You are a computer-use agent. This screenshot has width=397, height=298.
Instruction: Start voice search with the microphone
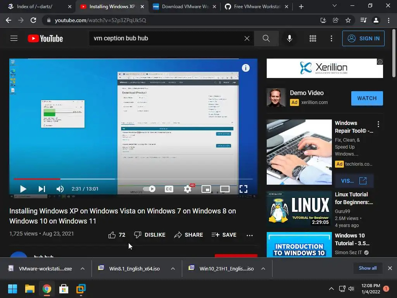tap(289, 38)
